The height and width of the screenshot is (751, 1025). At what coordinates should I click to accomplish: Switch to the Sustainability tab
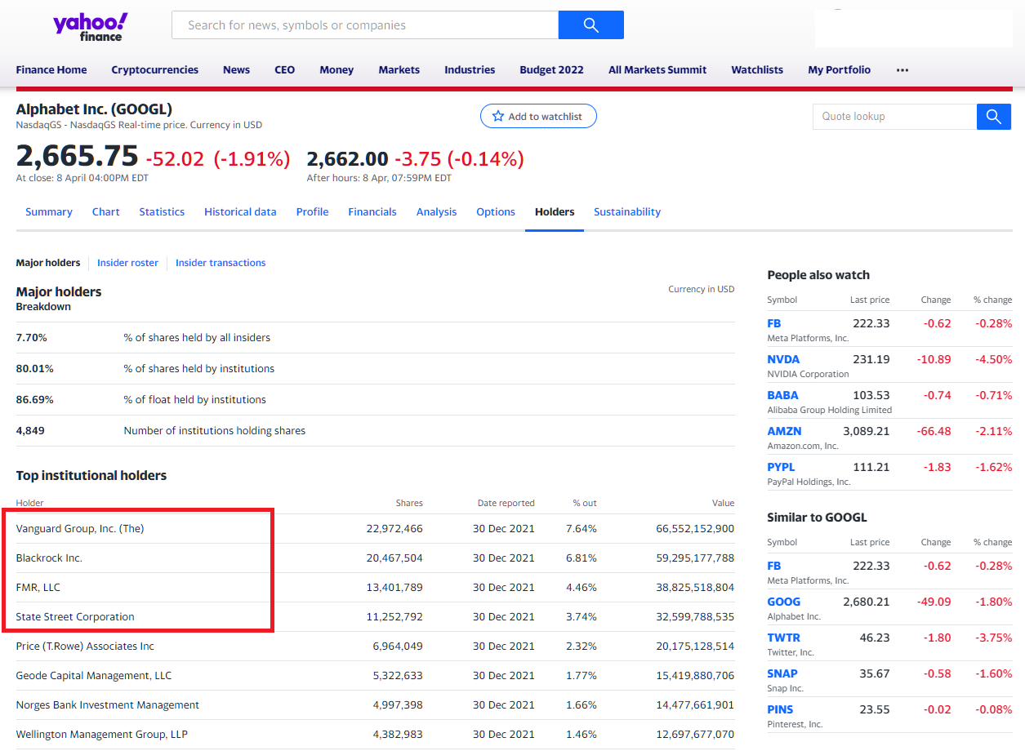(627, 212)
